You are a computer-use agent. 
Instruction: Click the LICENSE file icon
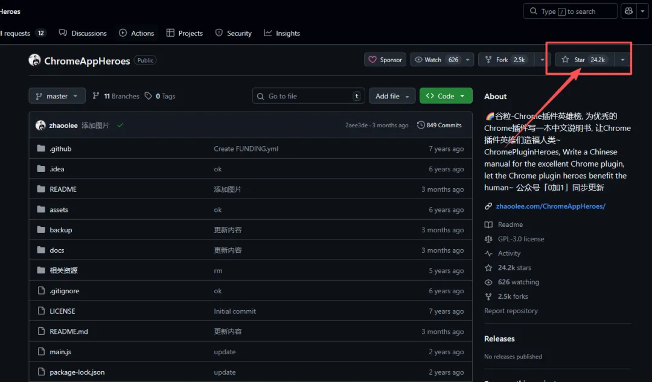(x=41, y=311)
